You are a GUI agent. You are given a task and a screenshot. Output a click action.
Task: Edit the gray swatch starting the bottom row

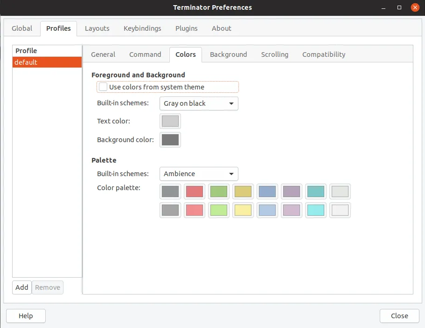[170, 210]
